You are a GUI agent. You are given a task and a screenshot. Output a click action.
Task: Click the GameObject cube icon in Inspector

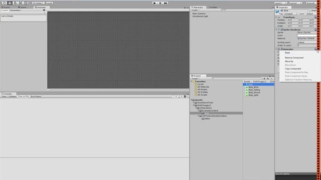277,11
